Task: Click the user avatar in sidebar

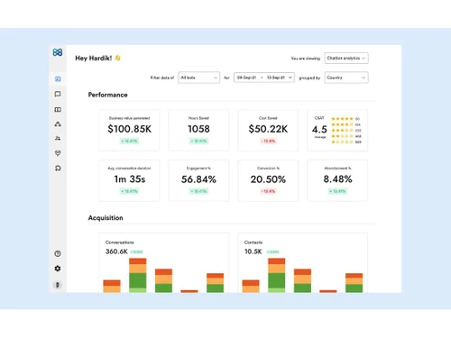Action: 58,285
